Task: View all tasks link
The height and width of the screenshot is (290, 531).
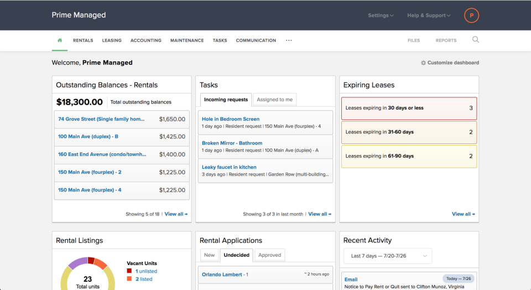Action: [x=320, y=214]
